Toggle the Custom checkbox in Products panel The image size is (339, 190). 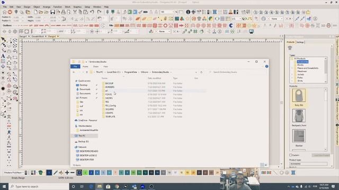(291, 155)
